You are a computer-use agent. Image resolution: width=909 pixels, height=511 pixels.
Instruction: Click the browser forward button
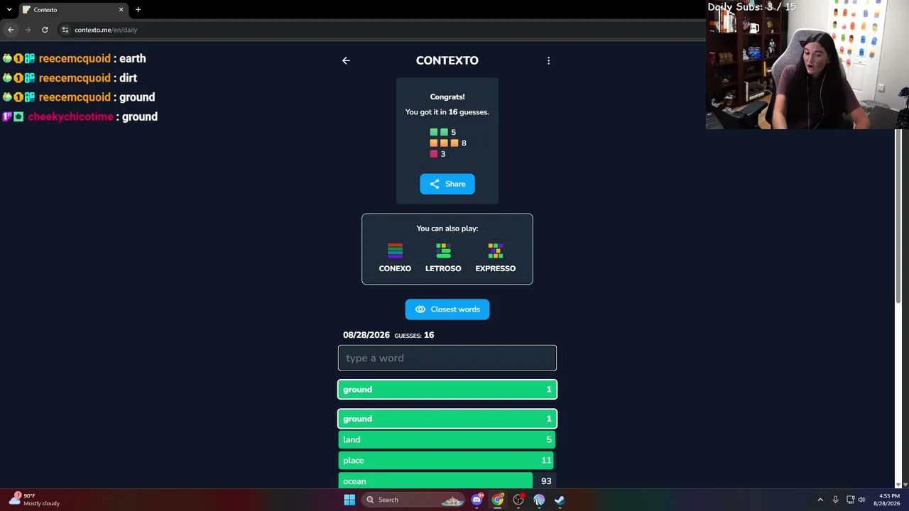click(x=28, y=30)
